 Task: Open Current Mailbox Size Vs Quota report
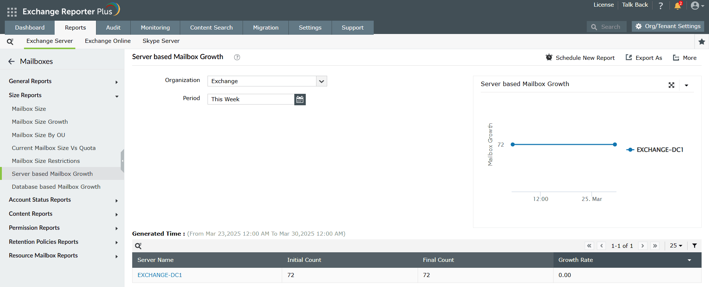[54, 148]
